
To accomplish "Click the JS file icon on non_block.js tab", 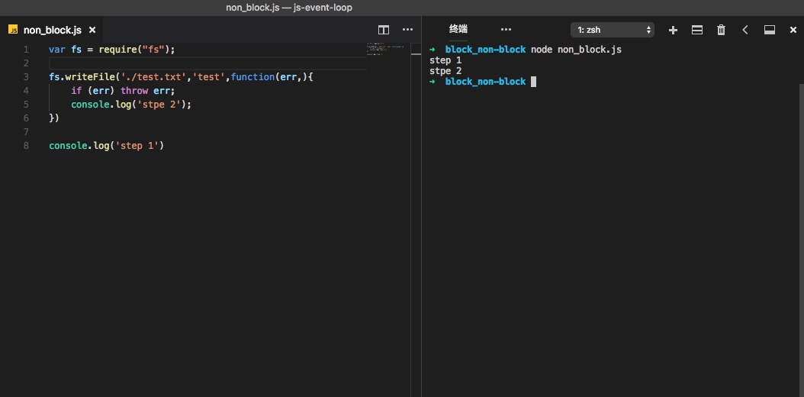I will (x=13, y=30).
